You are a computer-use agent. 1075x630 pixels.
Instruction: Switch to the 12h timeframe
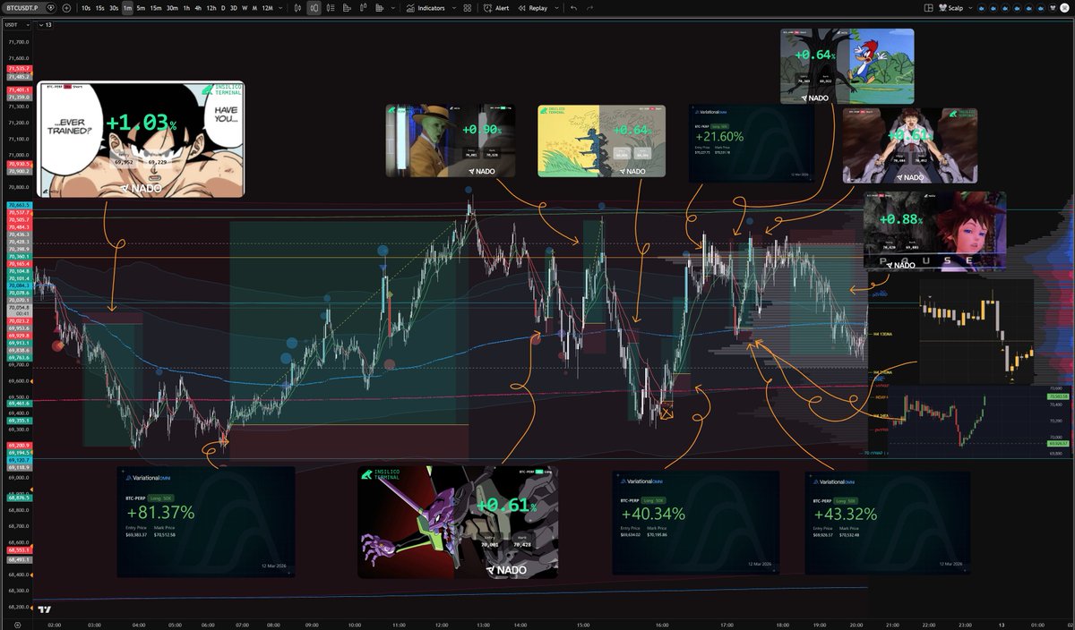tap(211, 8)
